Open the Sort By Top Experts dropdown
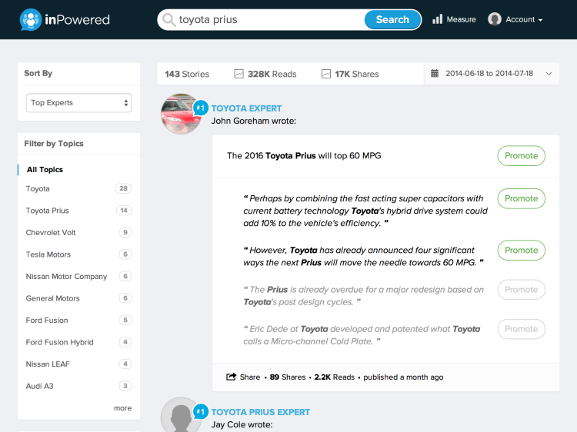Viewport: 577px width, 432px height. click(x=78, y=103)
